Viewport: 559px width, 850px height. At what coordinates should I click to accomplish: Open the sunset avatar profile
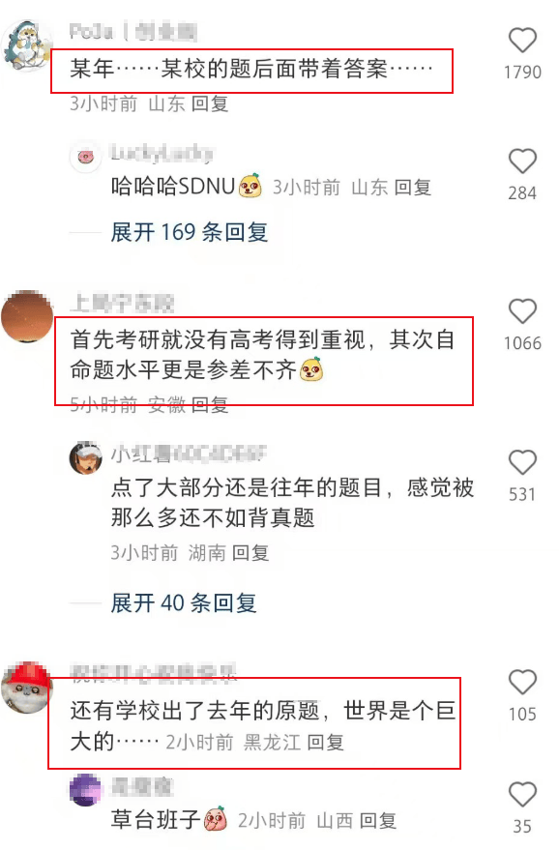(x=27, y=316)
